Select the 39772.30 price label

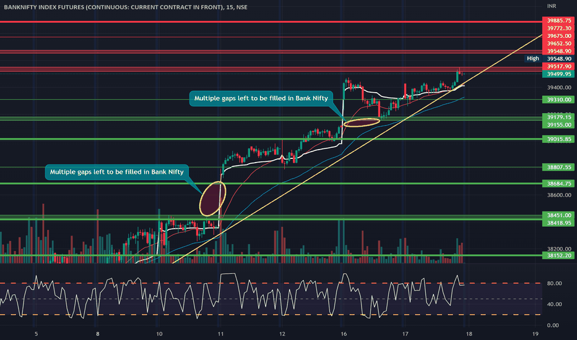coord(558,28)
